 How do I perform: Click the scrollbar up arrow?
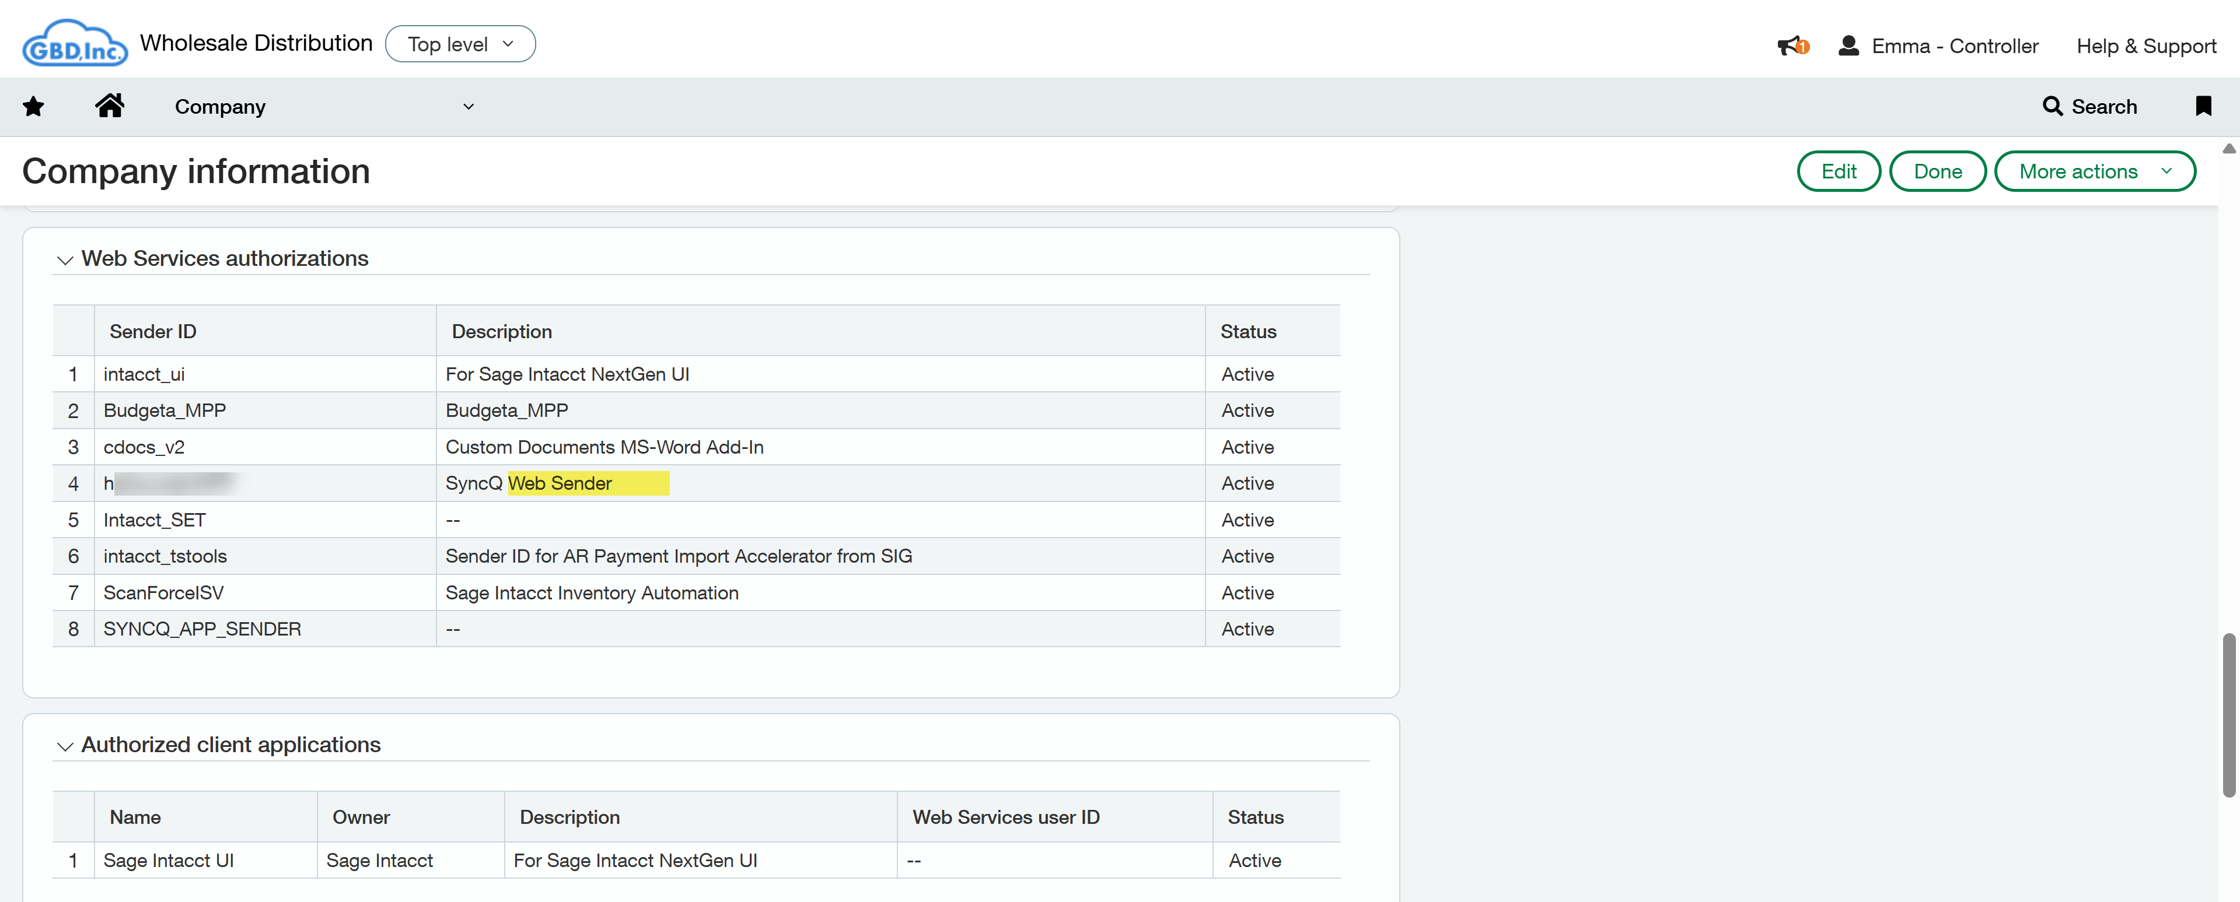point(2229,149)
